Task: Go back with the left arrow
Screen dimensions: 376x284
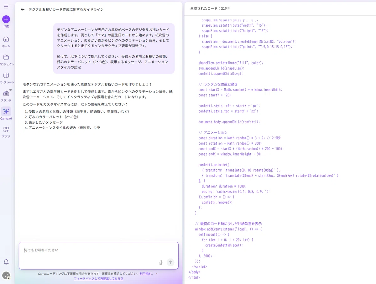Action: 23,9
